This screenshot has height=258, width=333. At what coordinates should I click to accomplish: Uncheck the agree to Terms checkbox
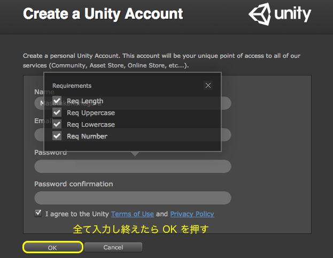coord(38,213)
